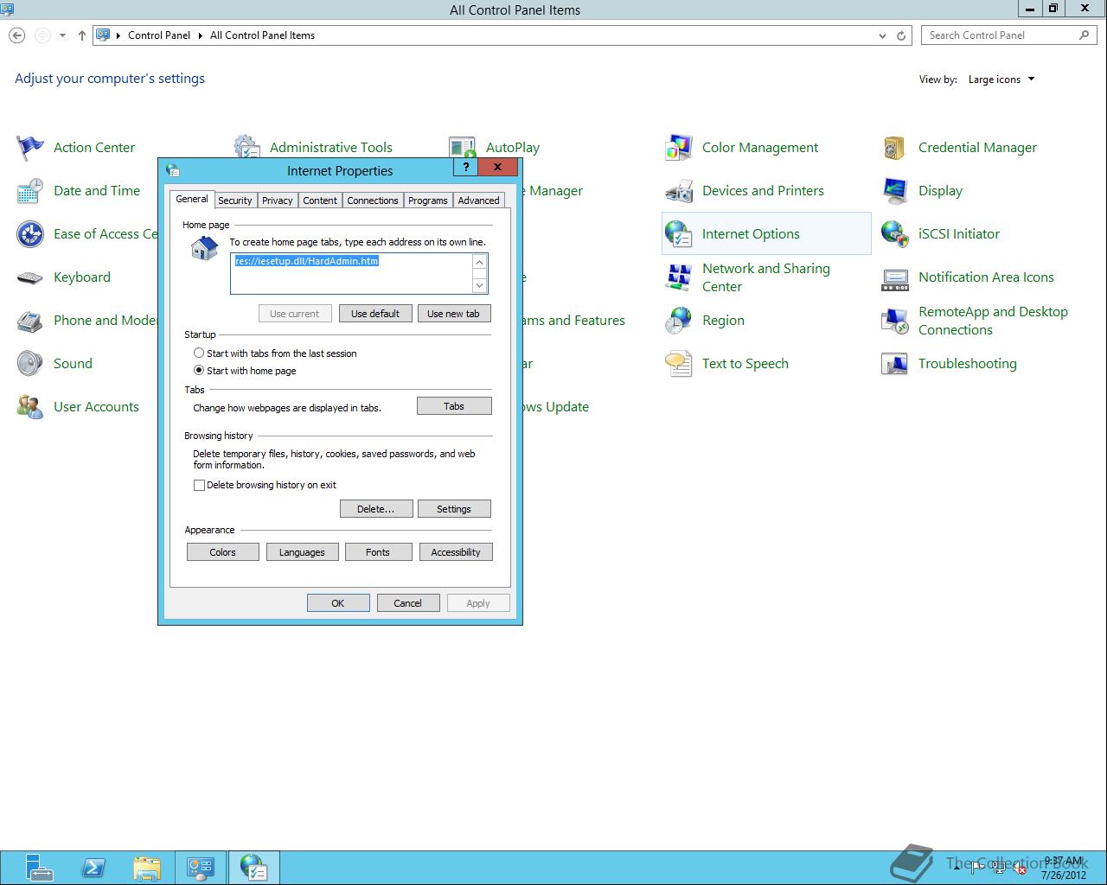Open the Languages button
Image resolution: width=1107 pixels, height=885 pixels.
tap(302, 552)
